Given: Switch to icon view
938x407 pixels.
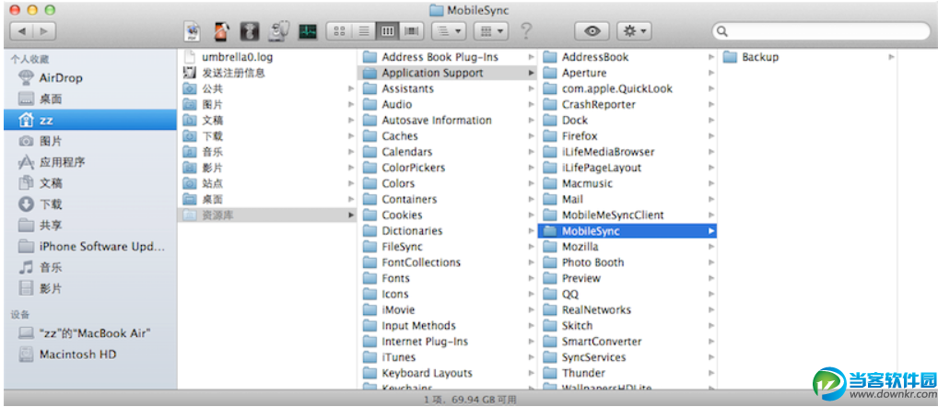Looking at the screenshot, I should 338,31.
